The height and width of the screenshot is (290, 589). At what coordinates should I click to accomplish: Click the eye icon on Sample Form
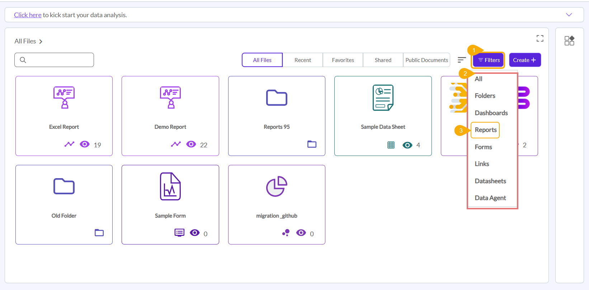click(195, 233)
